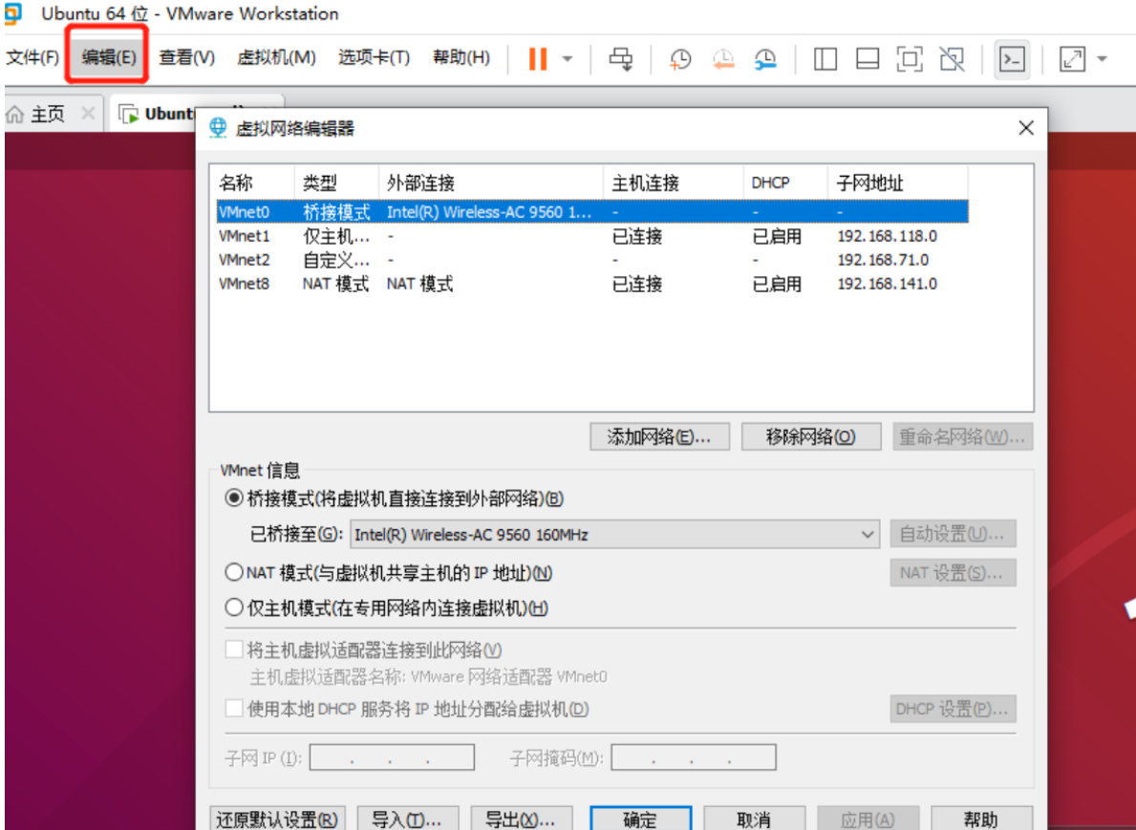Click the dialog's 帮助 button
The height and width of the screenshot is (830, 1136).
pyautogui.click(x=981, y=819)
